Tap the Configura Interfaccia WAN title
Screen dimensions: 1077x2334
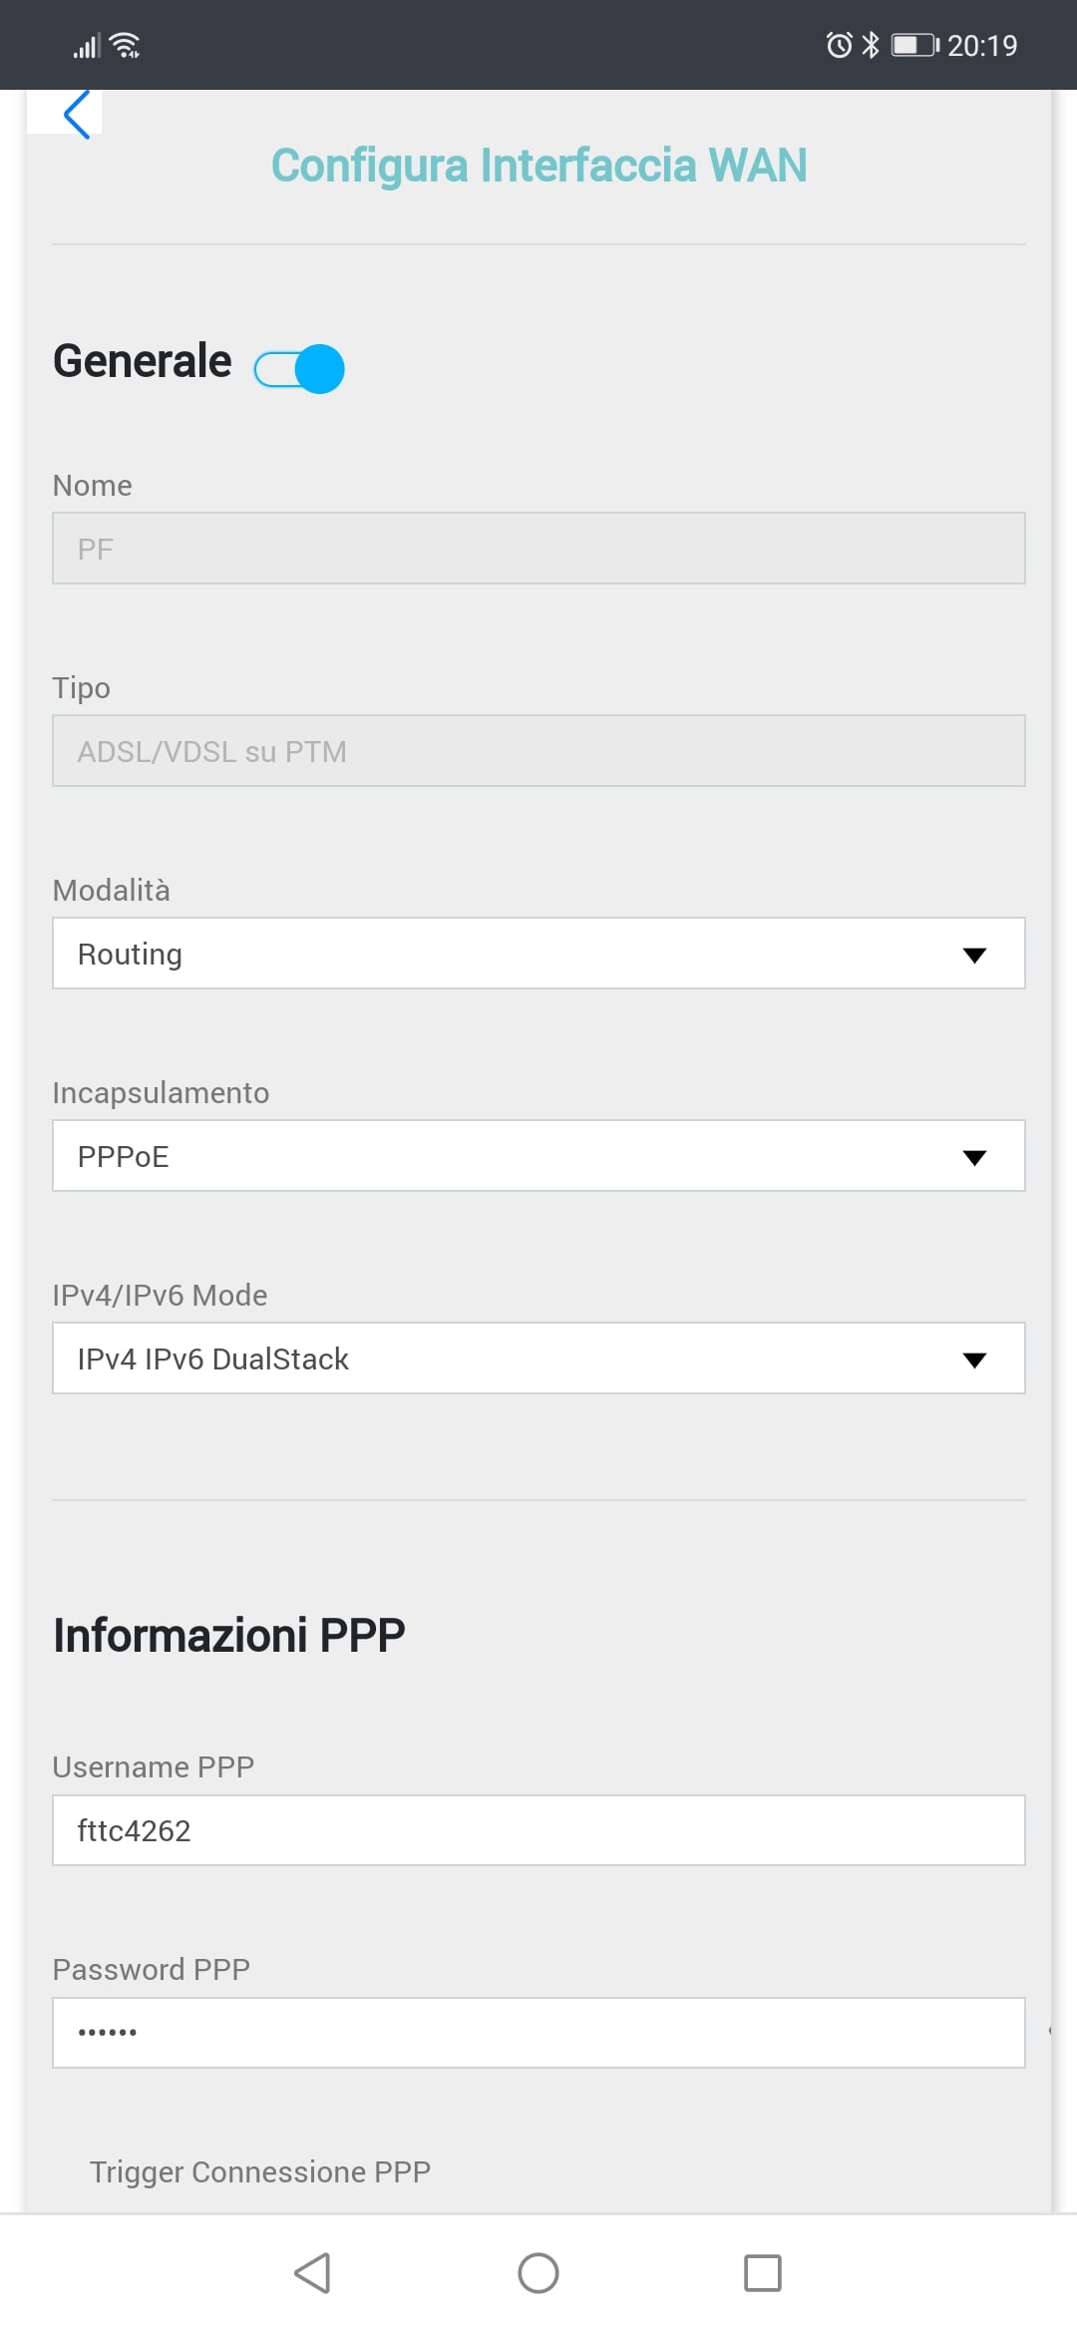pyautogui.click(x=538, y=166)
